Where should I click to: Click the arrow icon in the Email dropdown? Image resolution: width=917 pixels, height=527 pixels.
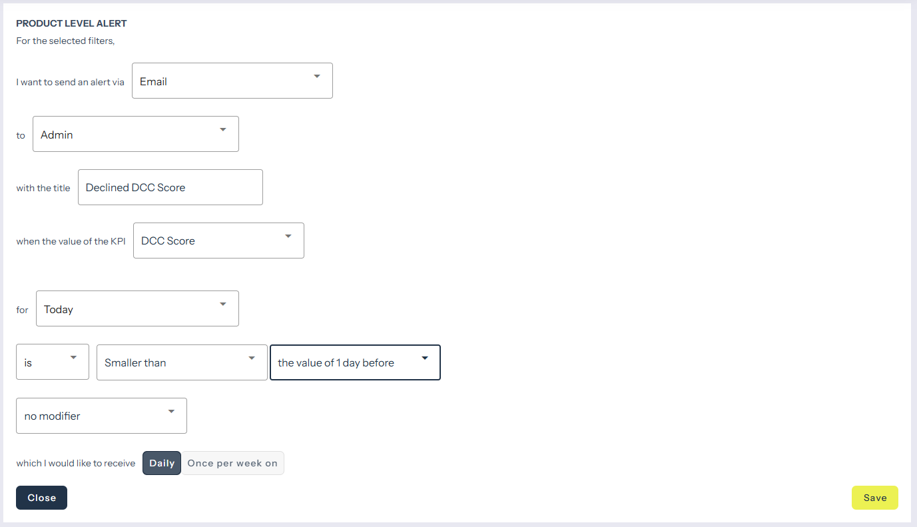[316, 76]
